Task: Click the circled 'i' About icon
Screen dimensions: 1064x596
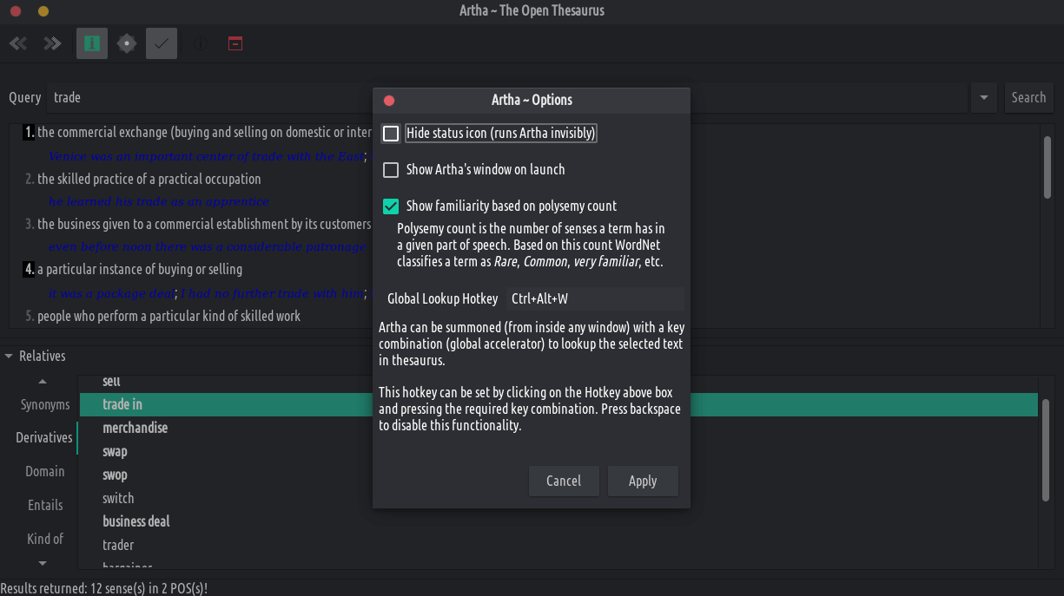Action: point(200,43)
